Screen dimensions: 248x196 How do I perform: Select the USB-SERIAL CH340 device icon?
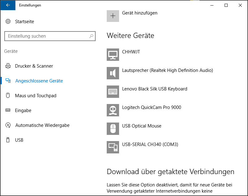113,147
